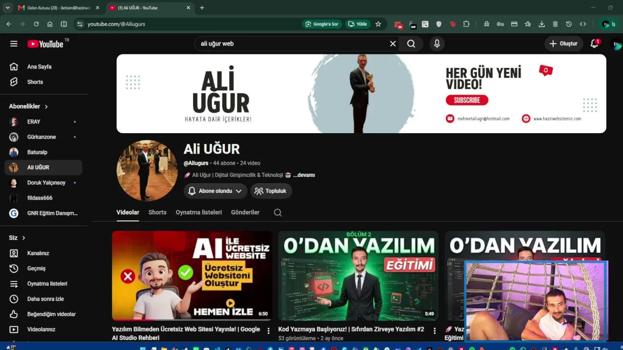Open the YouTube account avatar menu
The height and width of the screenshot is (350, 623).
tap(616, 44)
